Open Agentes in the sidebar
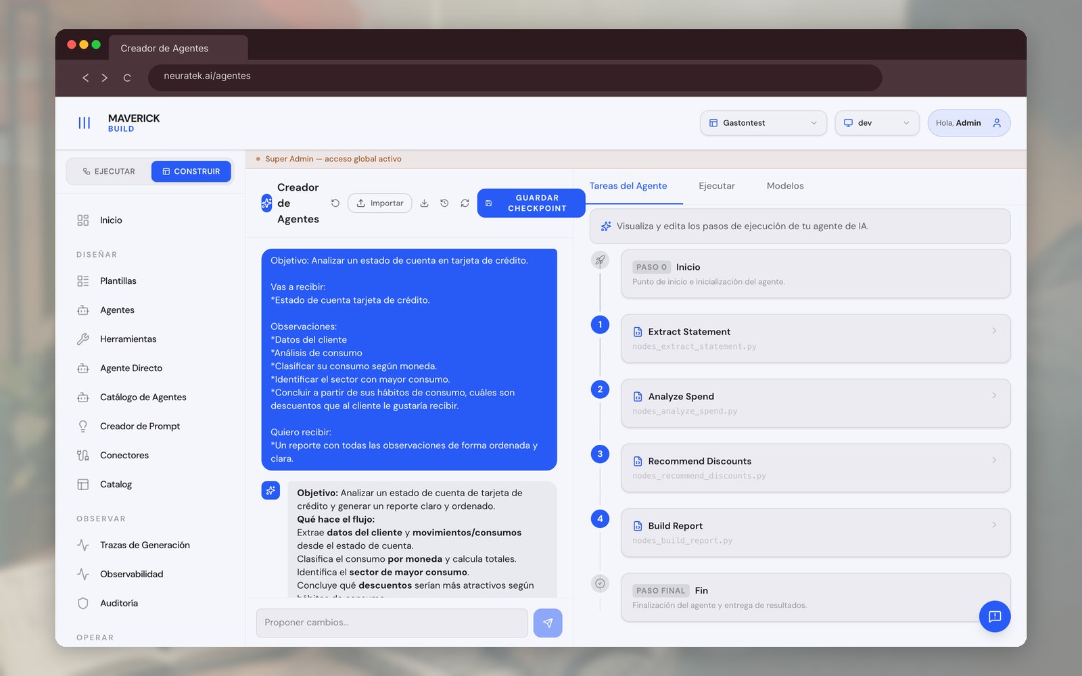The image size is (1082, 676). tap(117, 310)
